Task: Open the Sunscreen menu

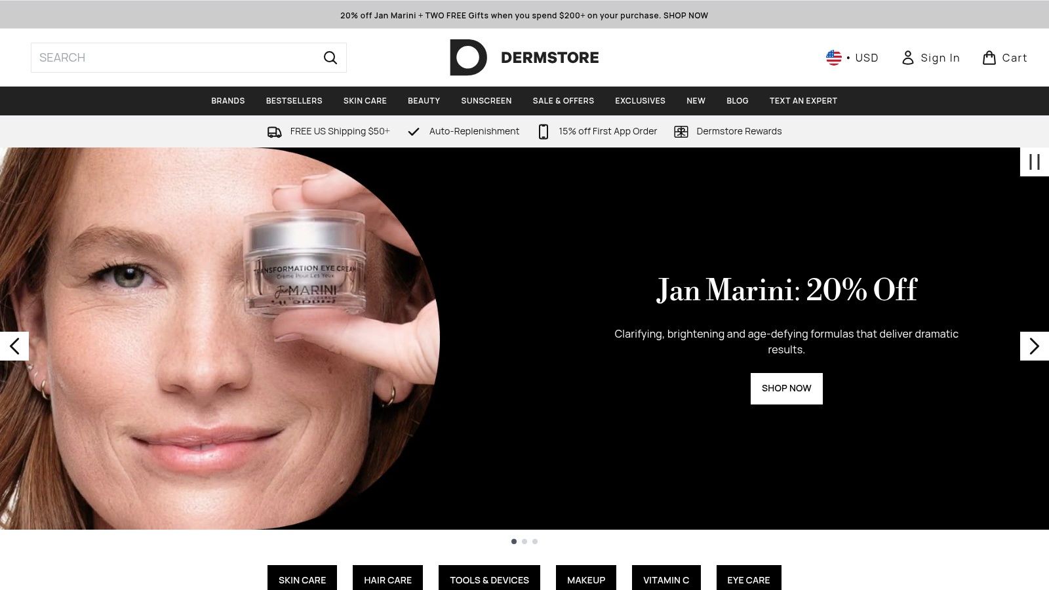Action: (486, 101)
